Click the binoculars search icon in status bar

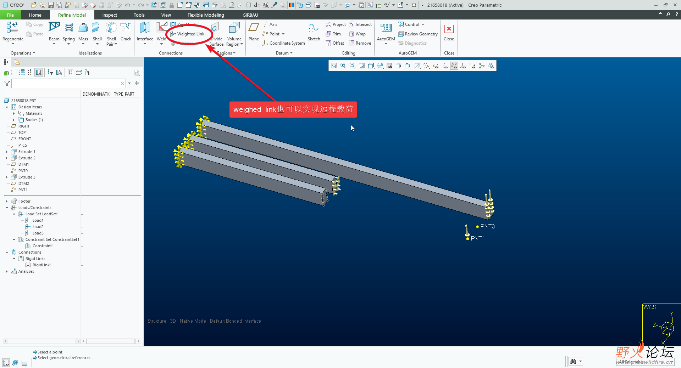[x=573, y=362]
